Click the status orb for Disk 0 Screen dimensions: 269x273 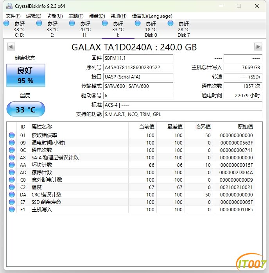[138, 23]
